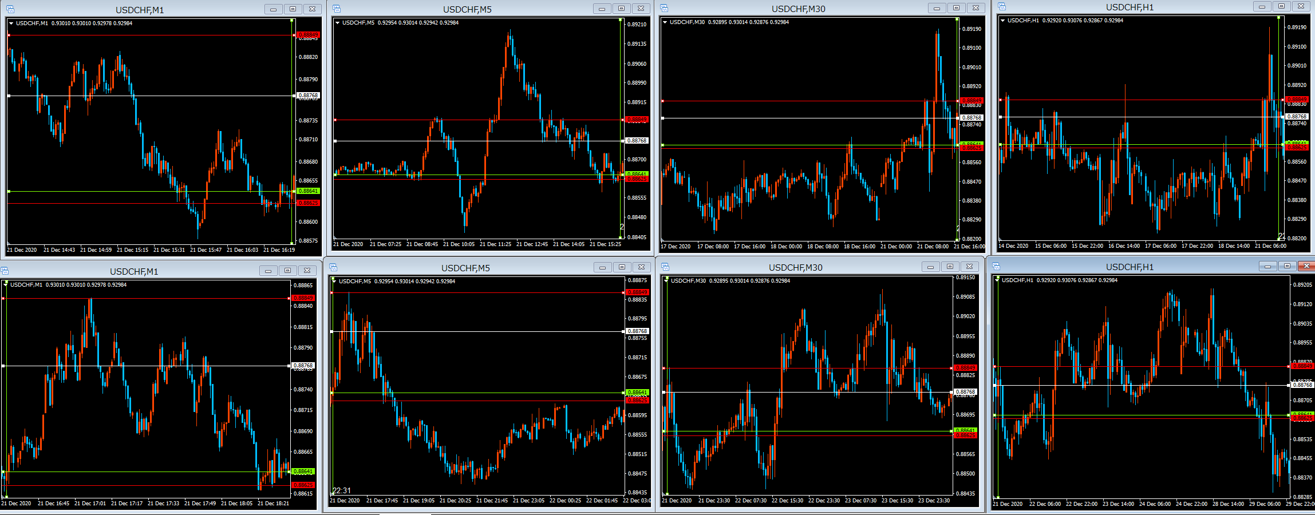Image resolution: width=1315 pixels, height=515 pixels.
Task: Select white 0.88768 price label in upper M5 chart
Action: [x=637, y=141]
